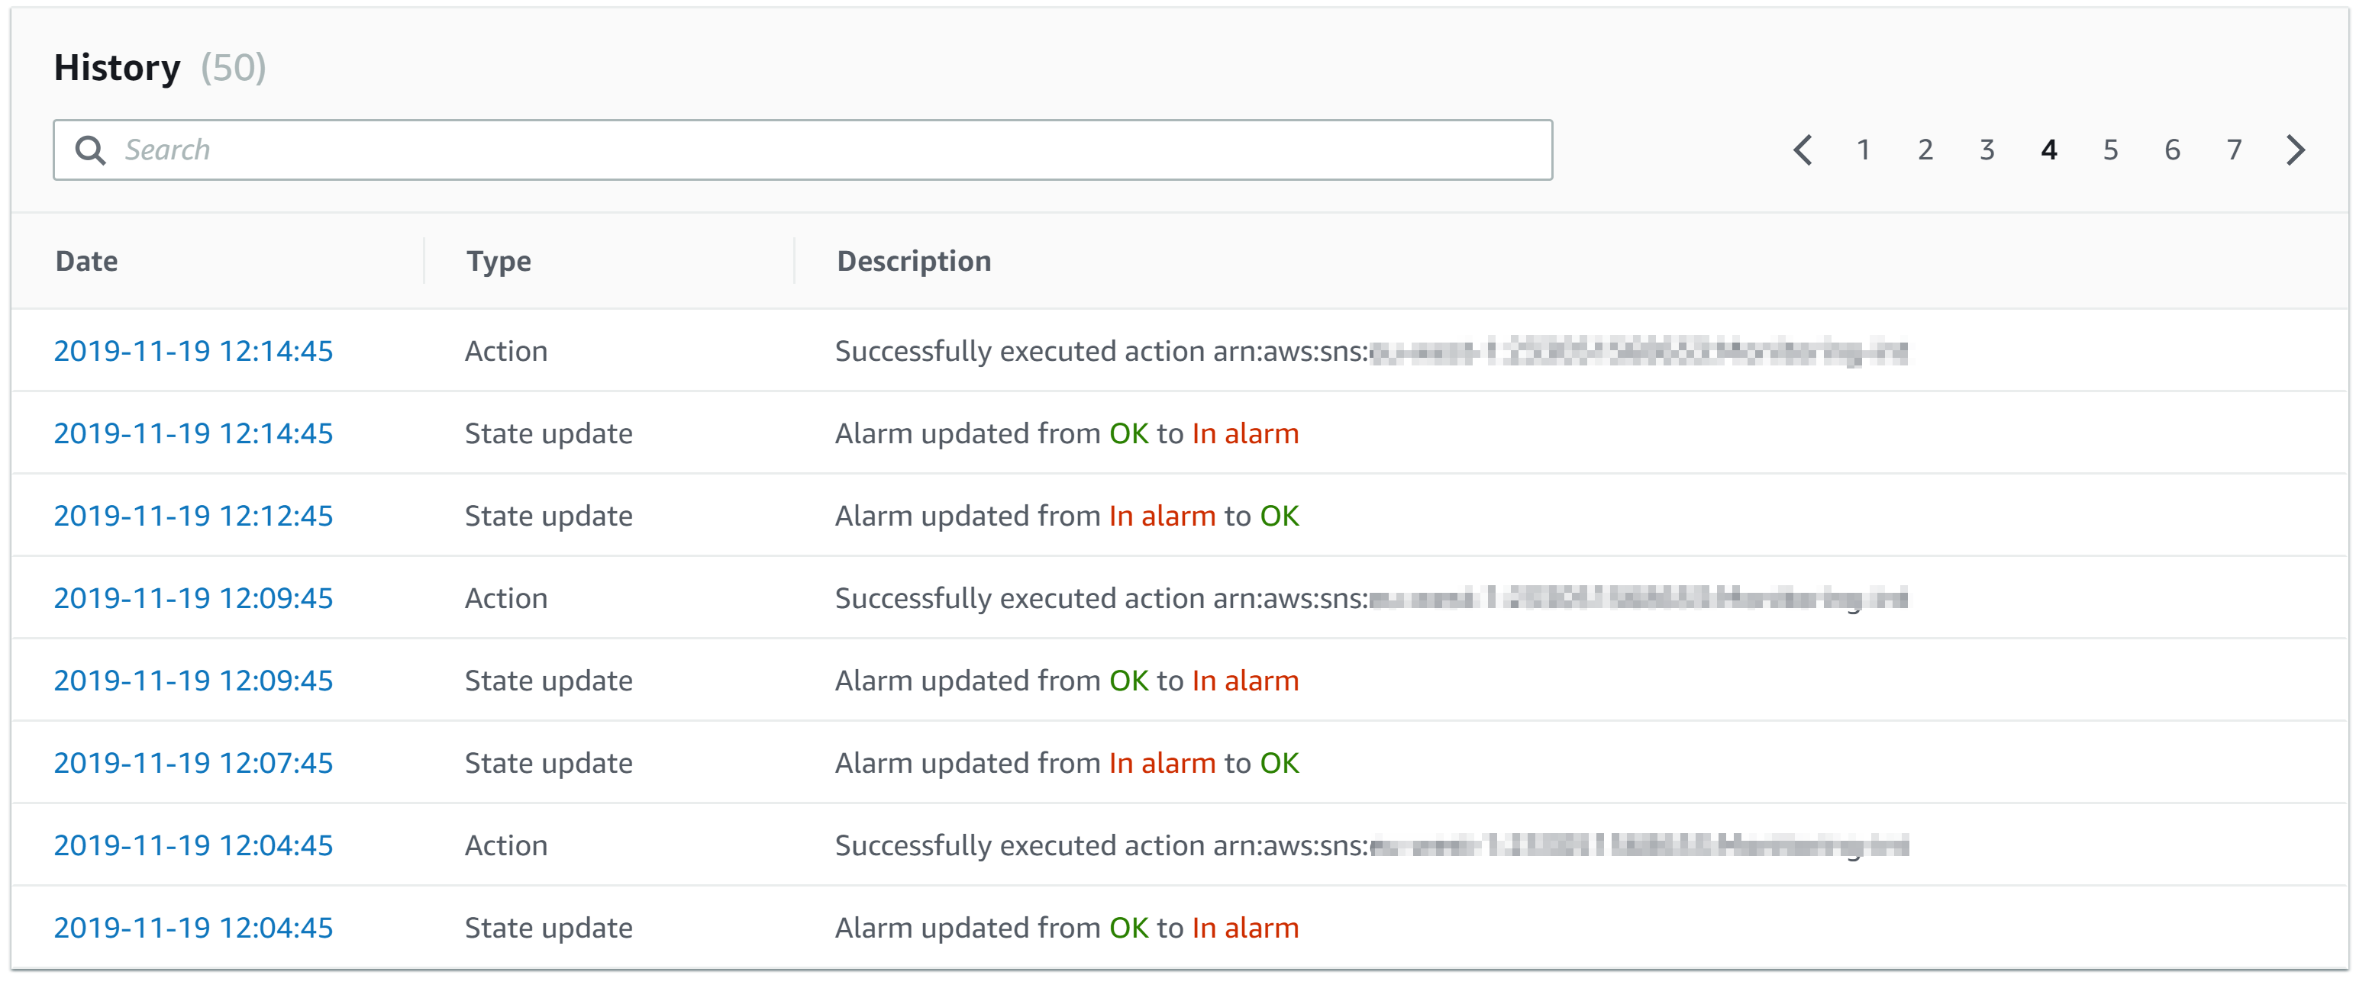This screenshot has height=988, width=2369.
Task: Open the 12:04:45 Action entry date link
Action: coord(193,845)
